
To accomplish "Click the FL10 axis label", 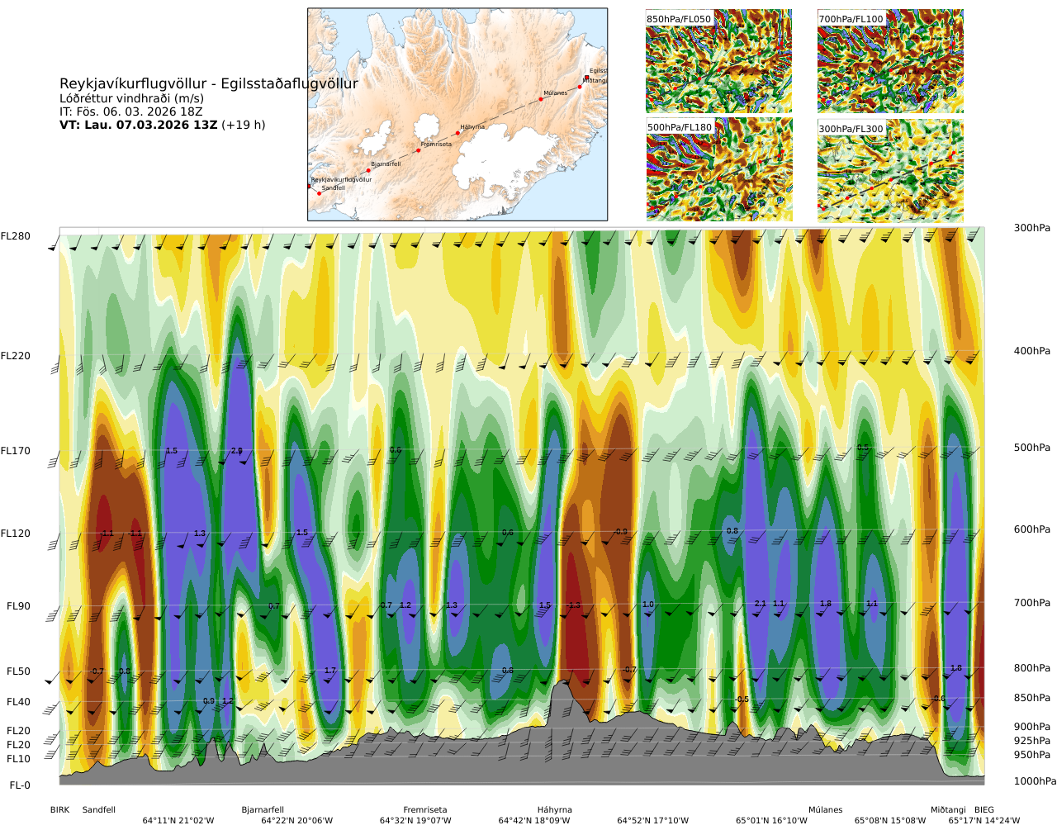I will 18,759.
